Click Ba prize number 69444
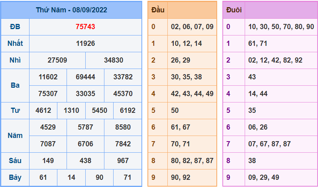Viewport: 318px width, 187px height. coord(85,77)
